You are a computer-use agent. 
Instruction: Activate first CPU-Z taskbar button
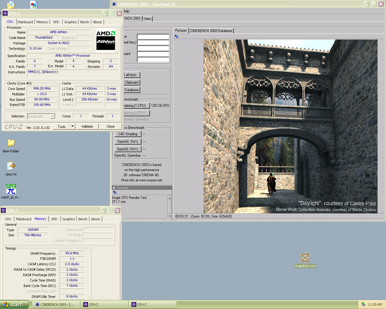pyautogui.click(x=104, y=304)
